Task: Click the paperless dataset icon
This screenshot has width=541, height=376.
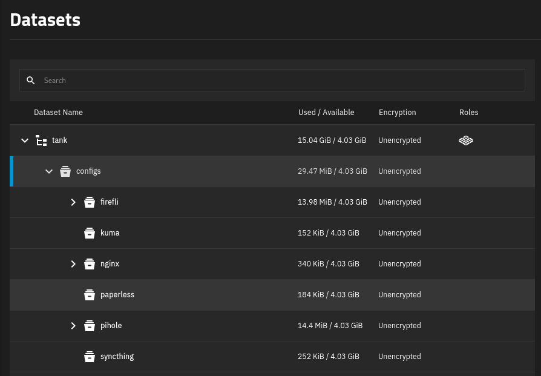Action: (x=90, y=295)
